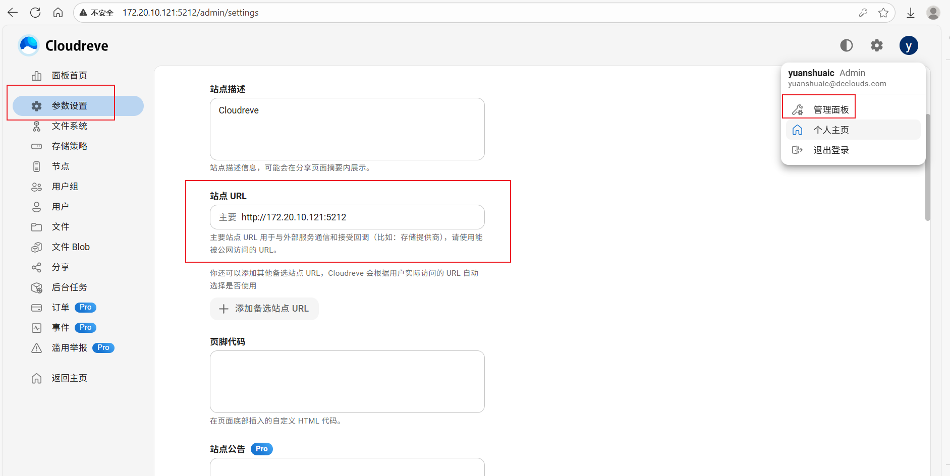This screenshot has width=950, height=476.
Task: Reload the page with refresh icon
Action: coord(35,13)
